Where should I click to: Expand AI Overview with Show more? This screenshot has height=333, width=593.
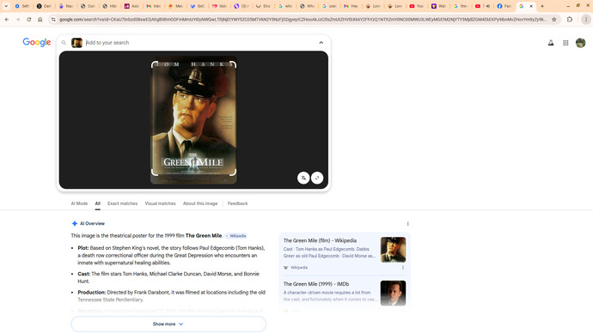pos(168,324)
